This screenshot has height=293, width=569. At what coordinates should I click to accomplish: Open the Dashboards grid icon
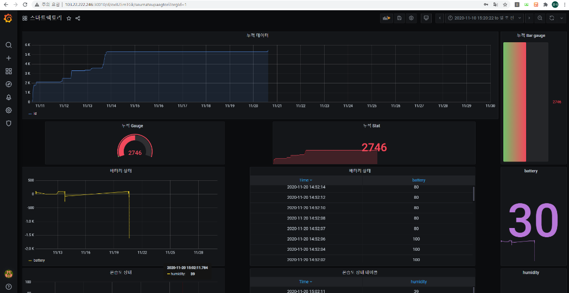point(9,71)
